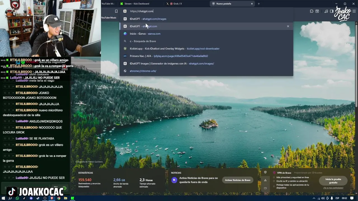Switch ESP keyboard language indicator
The height and width of the screenshot is (201, 358).
[x=337, y=198]
